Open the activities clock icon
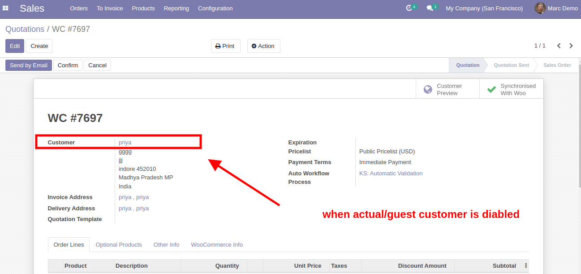 409,8
